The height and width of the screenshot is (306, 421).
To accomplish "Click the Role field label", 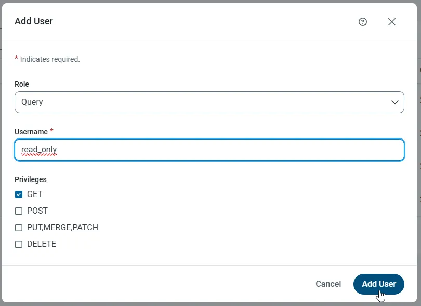I will [x=22, y=84].
